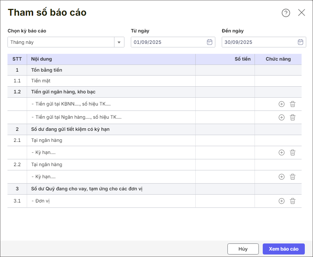Open calendar picker for Từ ngày
This screenshot has height=257, width=313.
[210, 42]
